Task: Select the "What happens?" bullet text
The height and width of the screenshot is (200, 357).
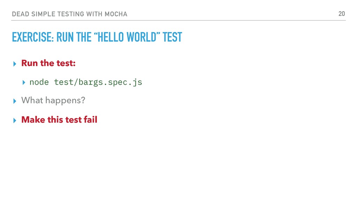Action: 53,100
